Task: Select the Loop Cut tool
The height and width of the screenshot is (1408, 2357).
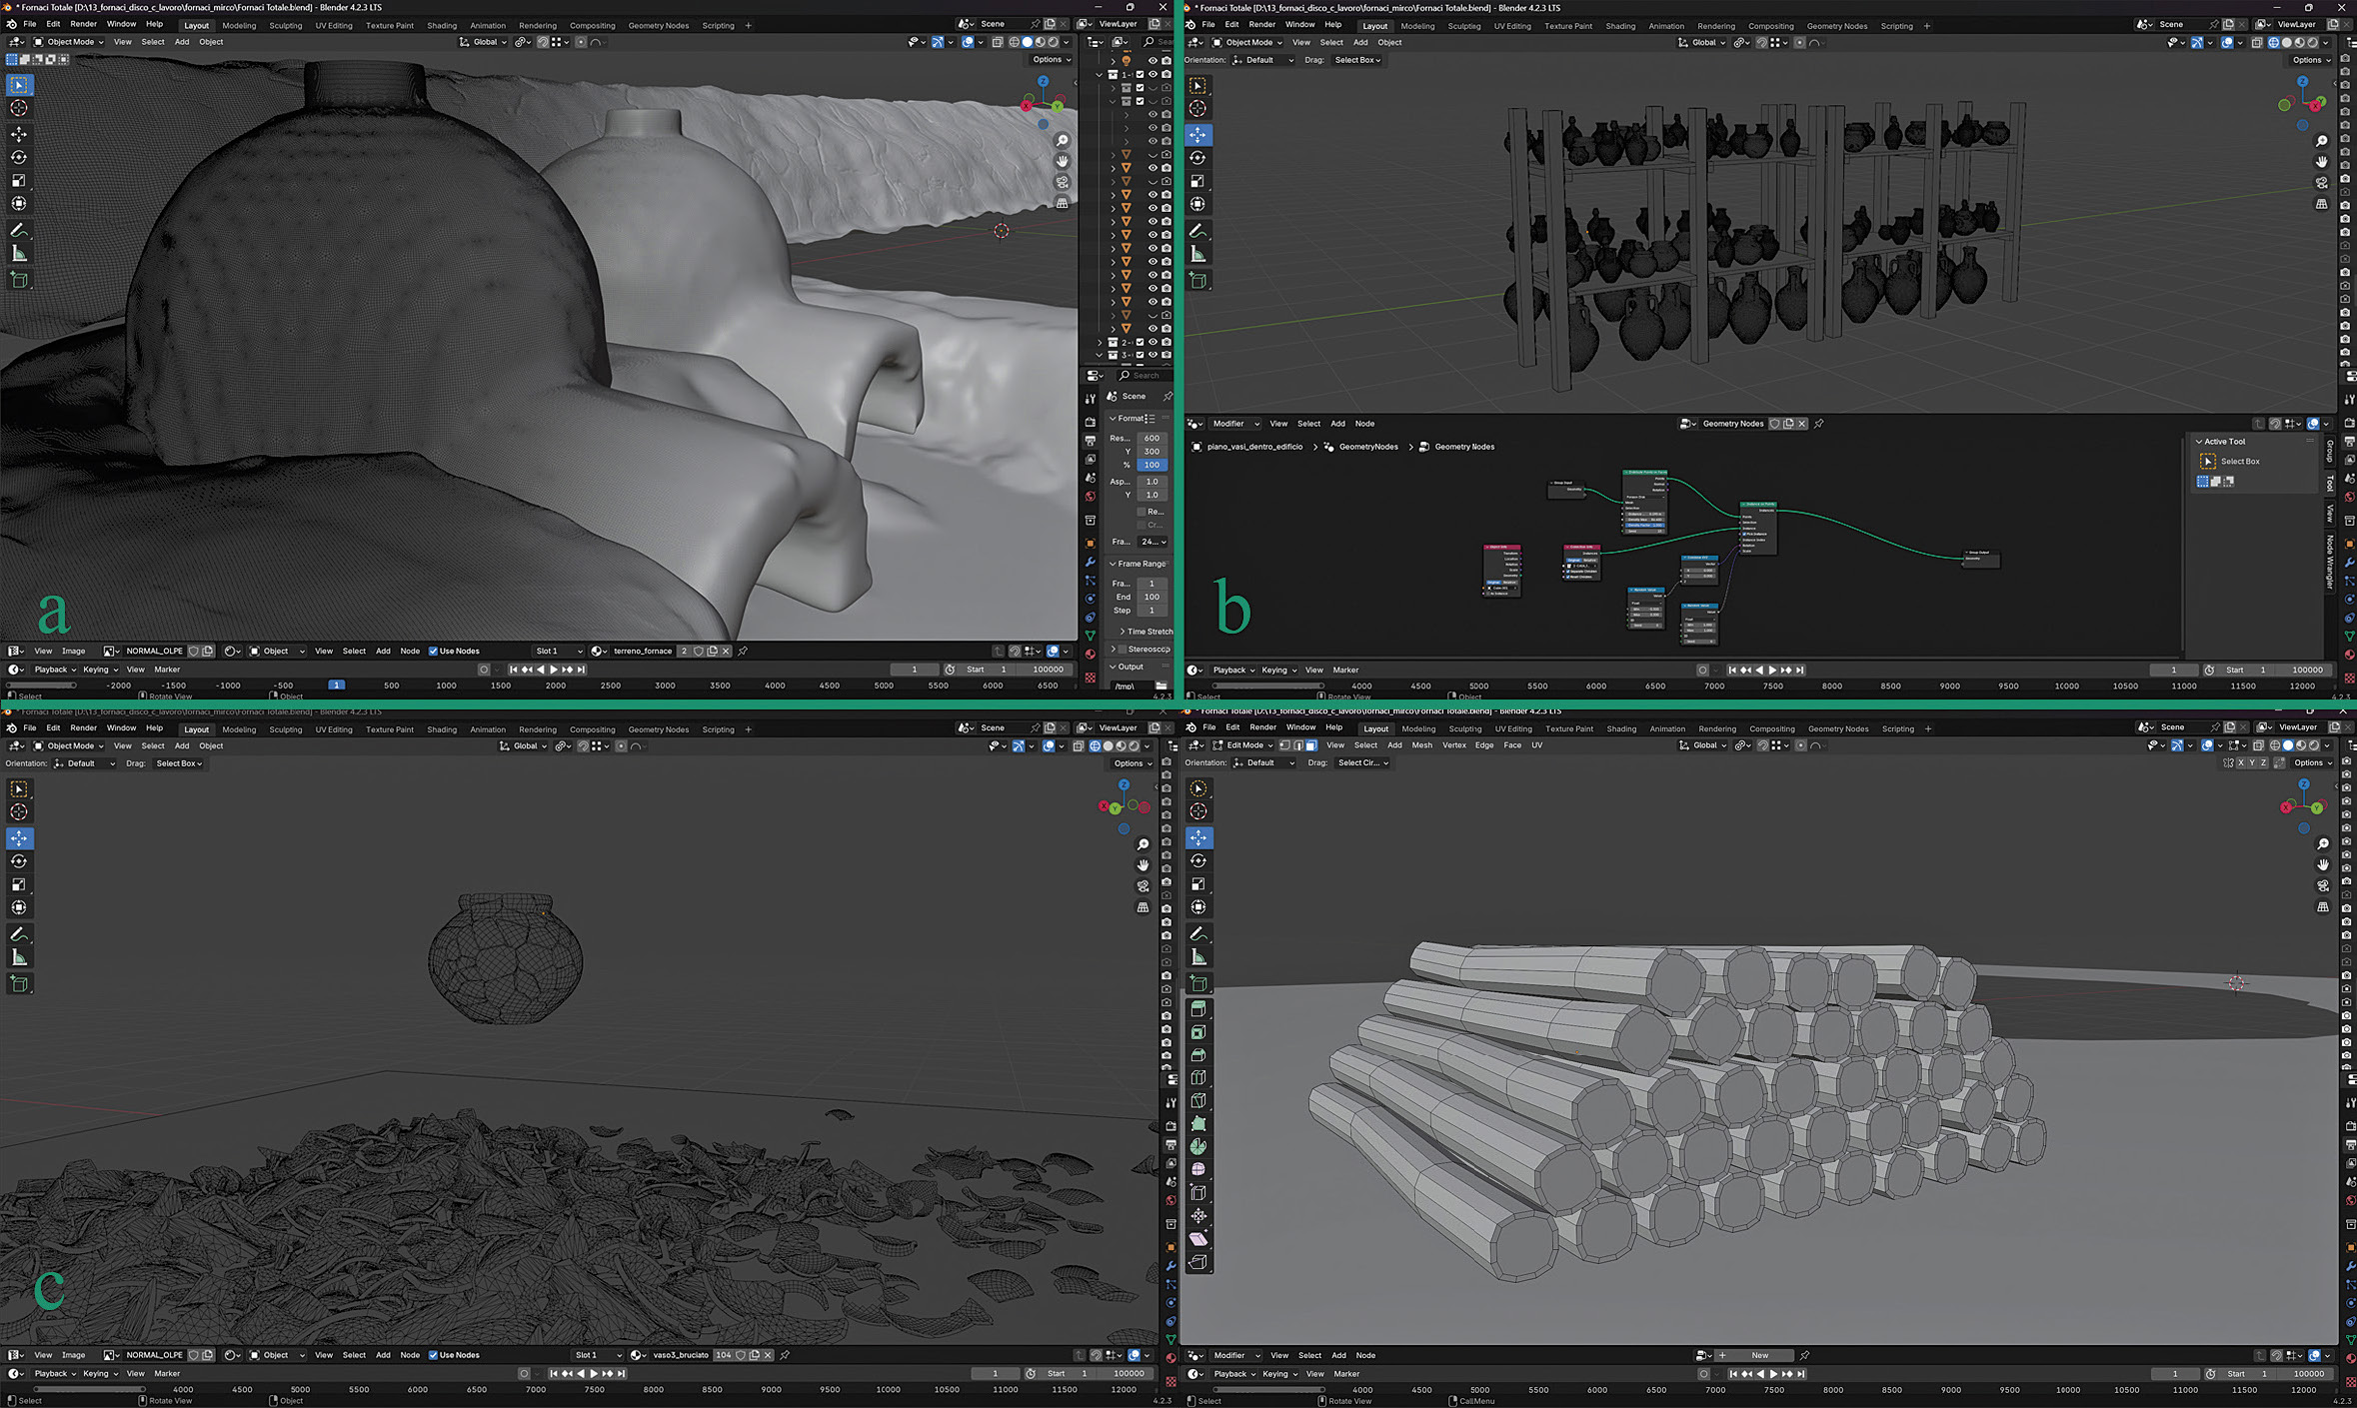Action: pyautogui.click(x=1197, y=1077)
